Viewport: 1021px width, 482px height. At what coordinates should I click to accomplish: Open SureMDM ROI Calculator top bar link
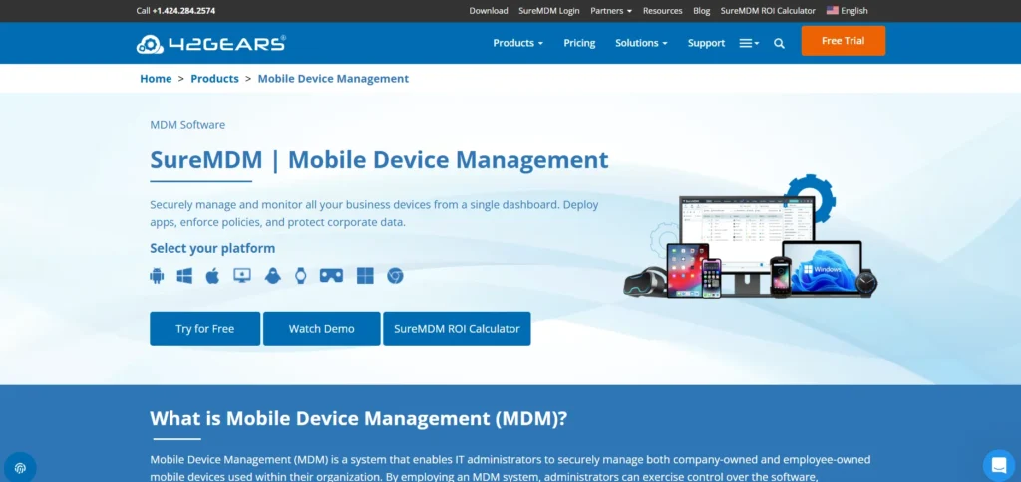pos(768,10)
